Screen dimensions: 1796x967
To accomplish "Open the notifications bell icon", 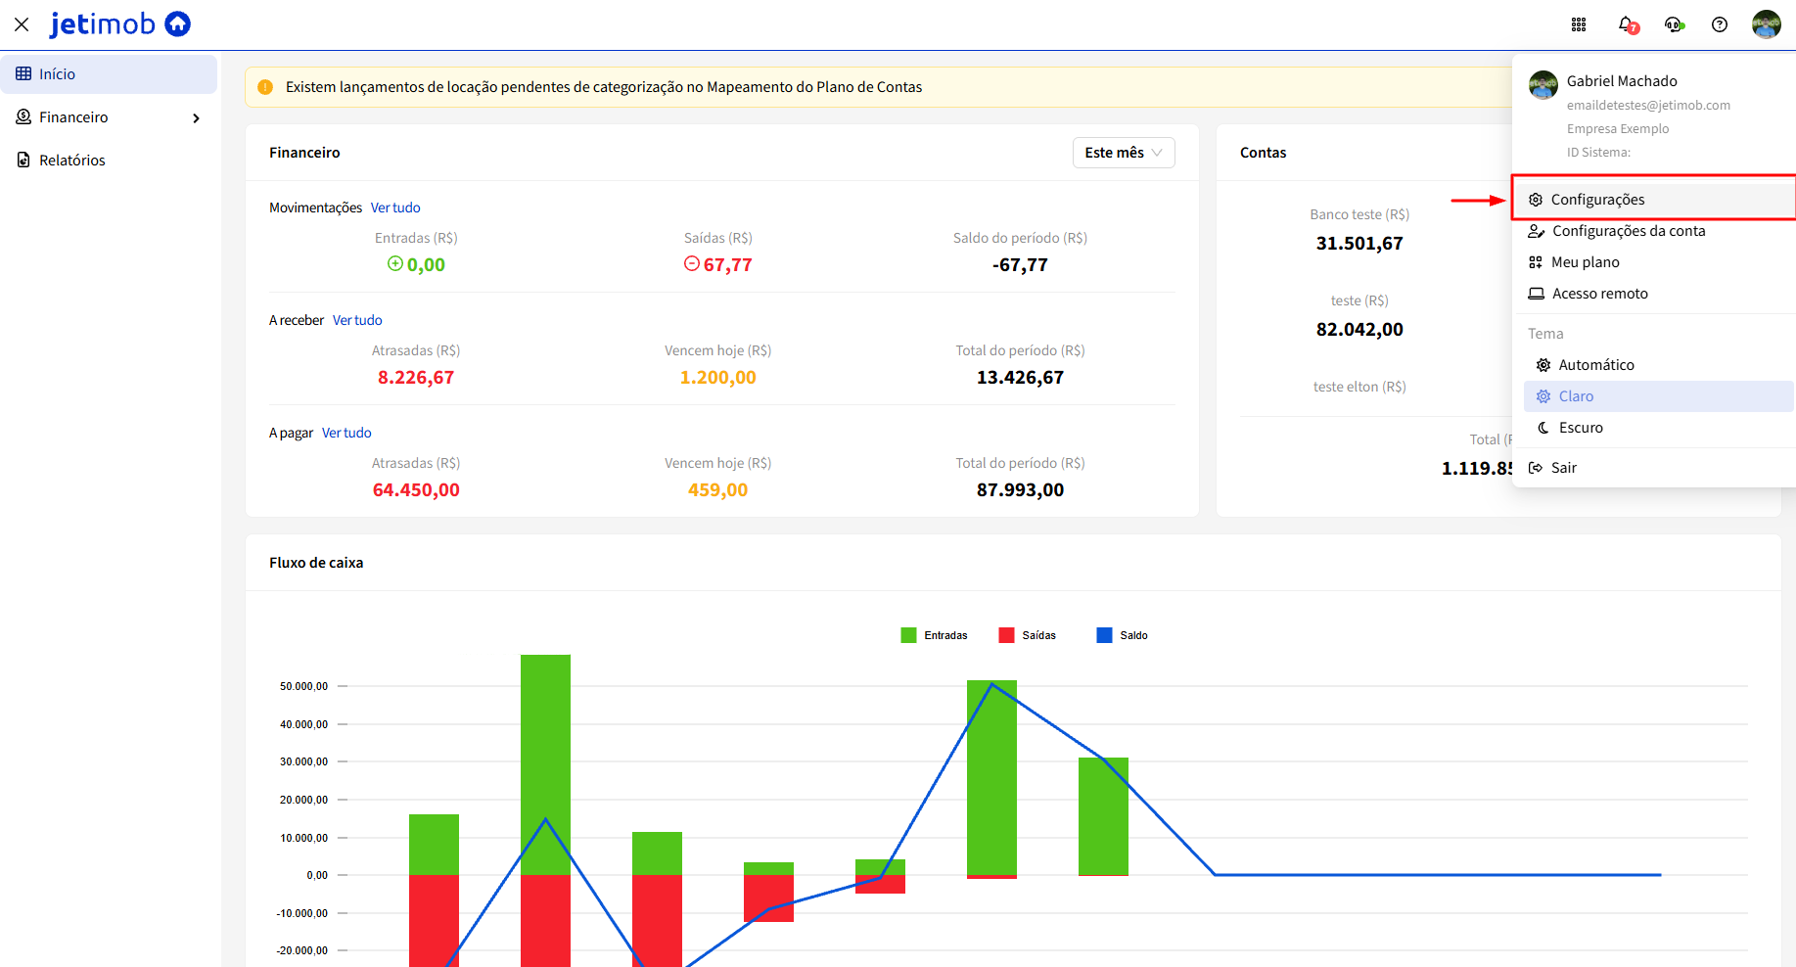I will coord(1628,24).
